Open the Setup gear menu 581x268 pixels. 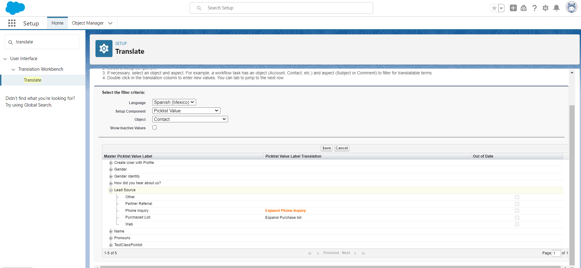[545, 8]
